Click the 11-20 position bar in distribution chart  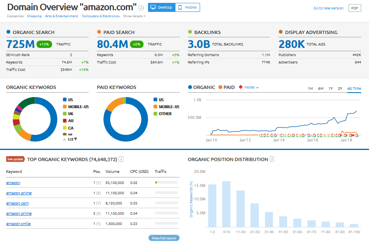(241, 209)
